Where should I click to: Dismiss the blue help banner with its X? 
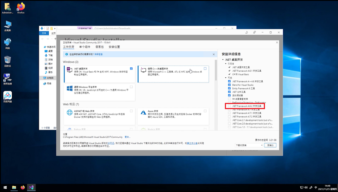214,54
